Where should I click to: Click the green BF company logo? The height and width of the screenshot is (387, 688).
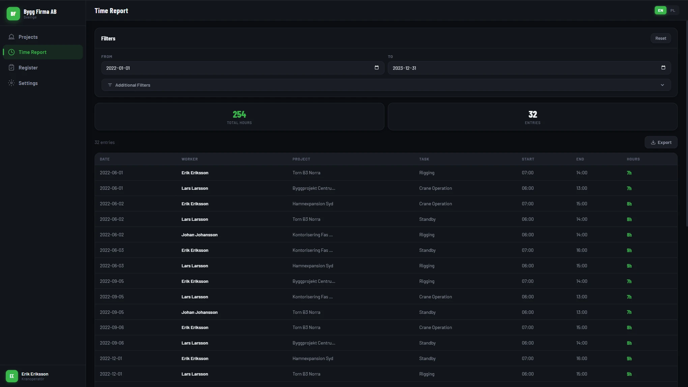click(13, 14)
